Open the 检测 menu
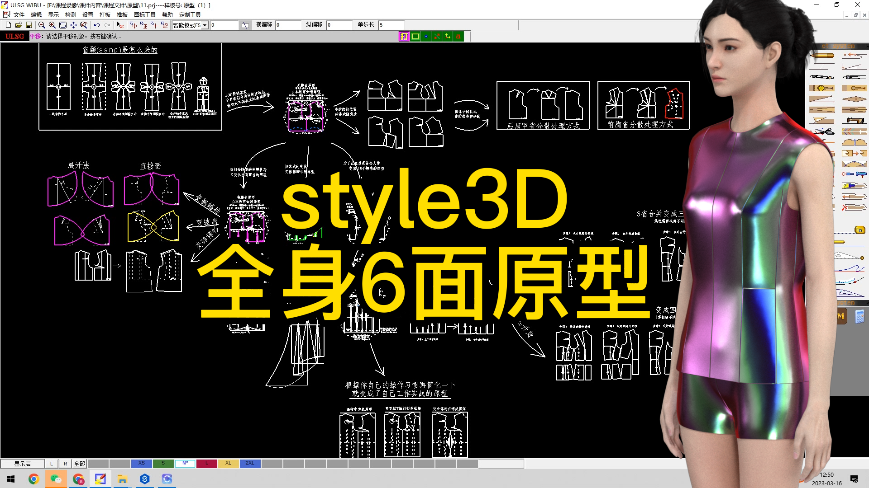Screen dimensions: 869x488 (71, 15)
